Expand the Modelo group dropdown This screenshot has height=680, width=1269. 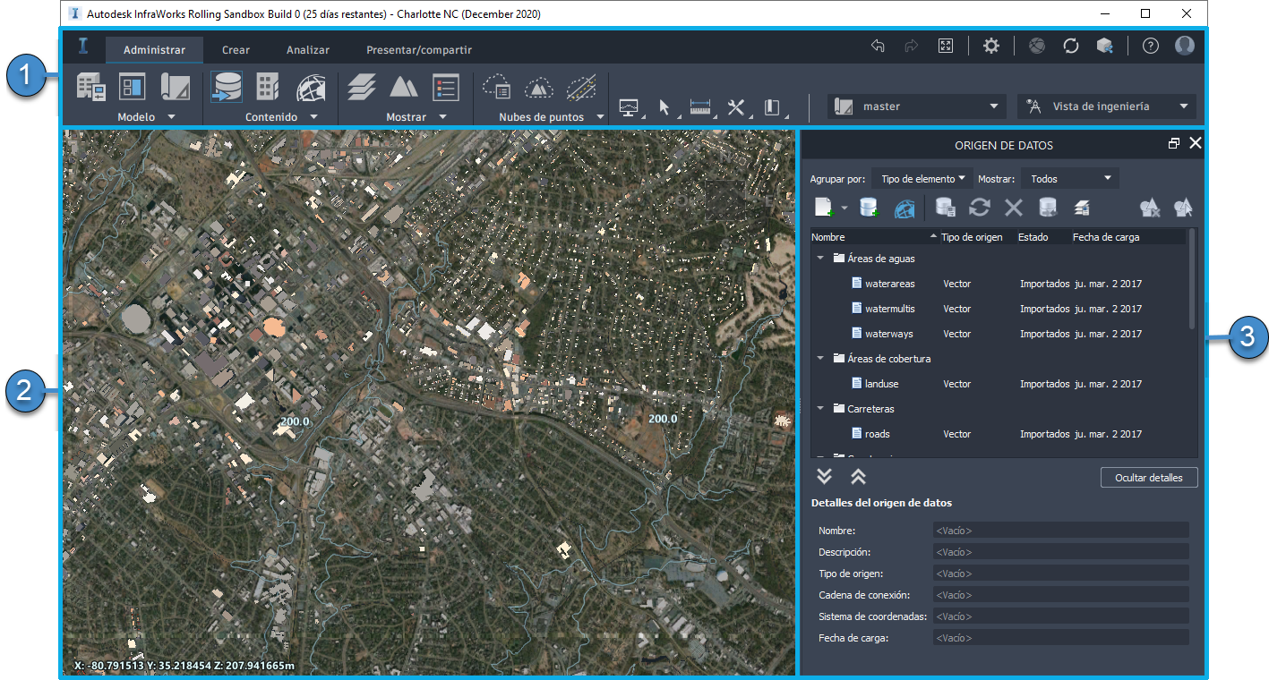171,117
